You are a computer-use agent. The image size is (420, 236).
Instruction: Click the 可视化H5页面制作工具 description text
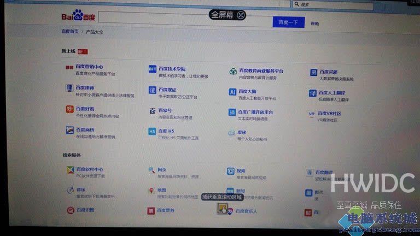pyautogui.click(x=178, y=138)
